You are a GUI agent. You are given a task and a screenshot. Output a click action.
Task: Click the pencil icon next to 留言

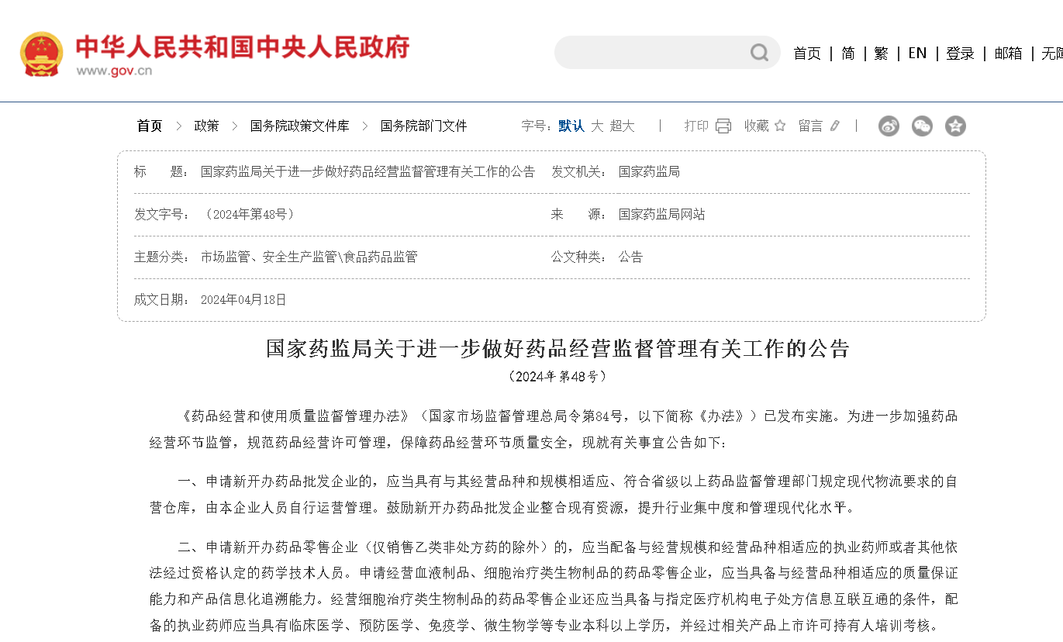pos(834,126)
